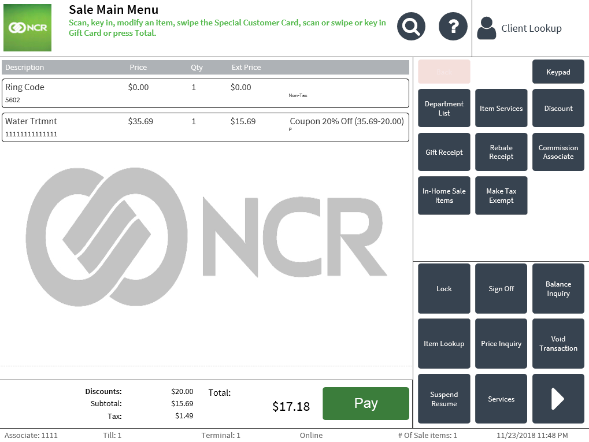Click the Associate: 1111 status entry

31,435
